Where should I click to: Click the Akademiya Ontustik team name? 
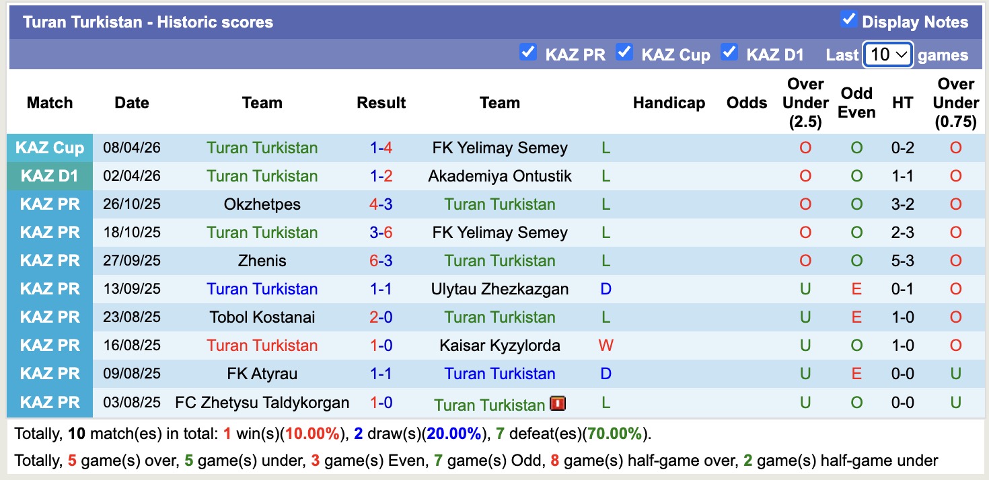pyautogui.click(x=500, y=175)
